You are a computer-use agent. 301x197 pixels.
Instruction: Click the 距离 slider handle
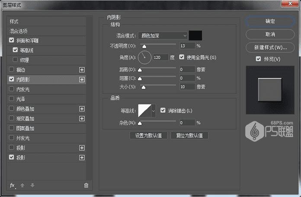tap(140, 70)
